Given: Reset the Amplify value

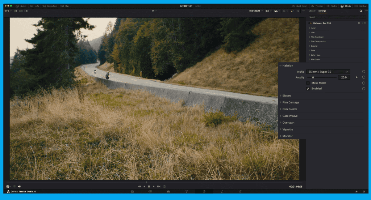Looking at the screenshot, I should (363, 77).
